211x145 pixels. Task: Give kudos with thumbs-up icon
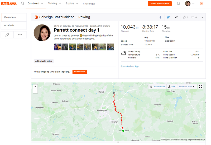[184, 17]
